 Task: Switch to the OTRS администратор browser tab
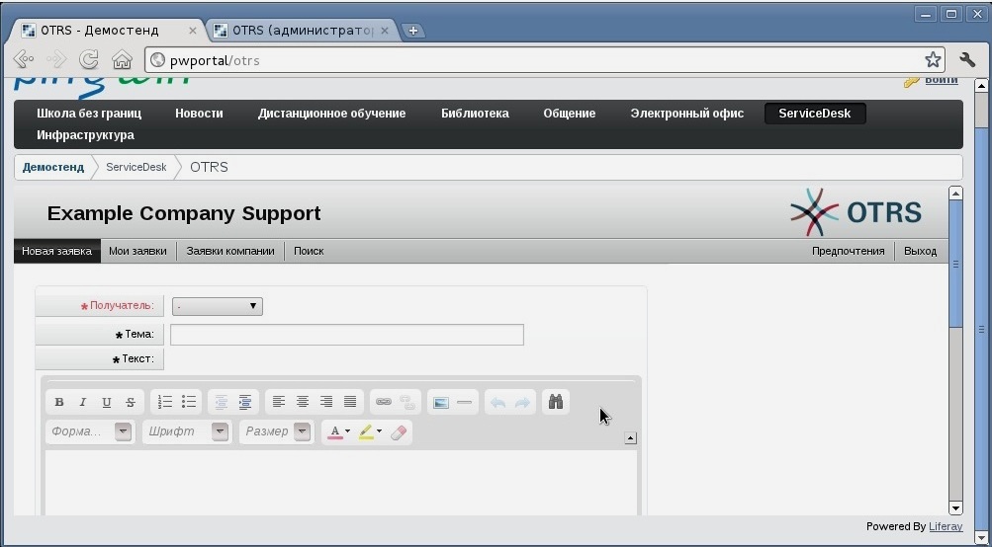tap(303, 31)
